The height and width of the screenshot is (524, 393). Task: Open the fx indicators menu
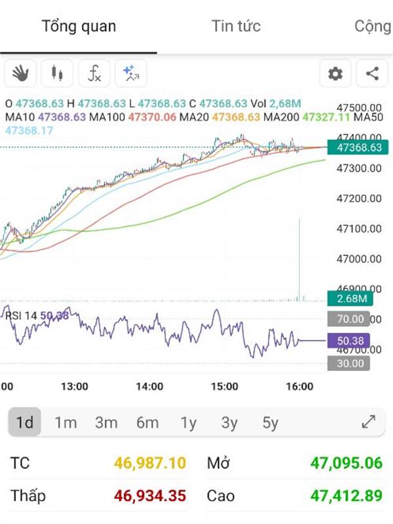point(94,73)
